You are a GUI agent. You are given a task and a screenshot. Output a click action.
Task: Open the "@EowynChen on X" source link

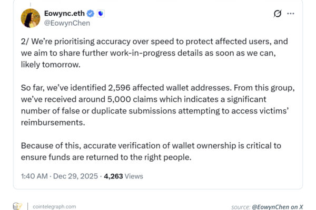coord(279,206)
